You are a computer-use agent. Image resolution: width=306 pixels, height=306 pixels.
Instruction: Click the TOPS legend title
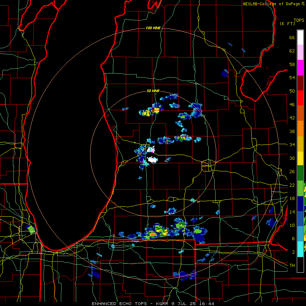pos(299,20)
